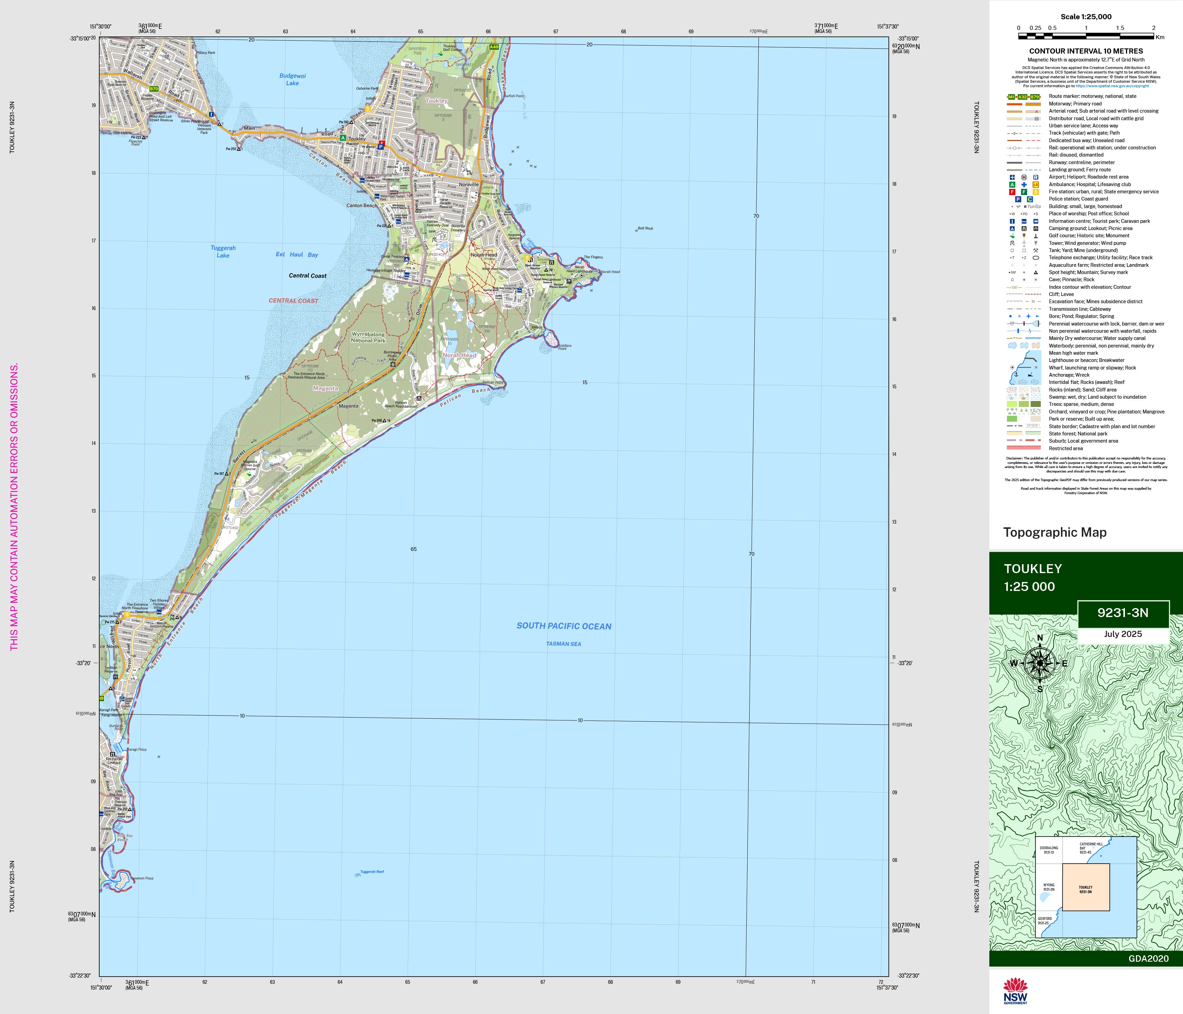The height and width of the screenshot is (1014, 1183).
Task: Select the Wyong 9131-2N index map tile
Action: pos(1049,887)
